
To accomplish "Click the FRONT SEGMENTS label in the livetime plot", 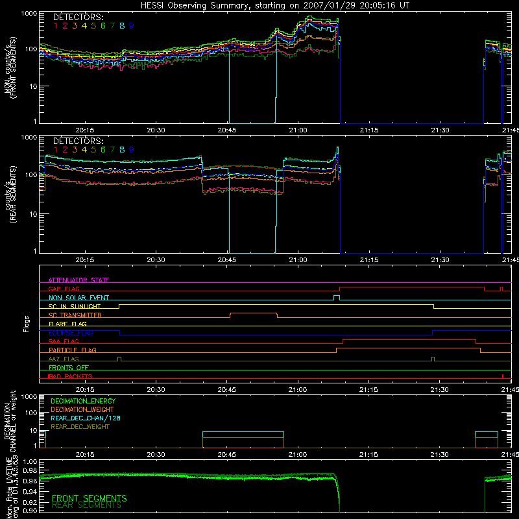I will pos(90,498).
